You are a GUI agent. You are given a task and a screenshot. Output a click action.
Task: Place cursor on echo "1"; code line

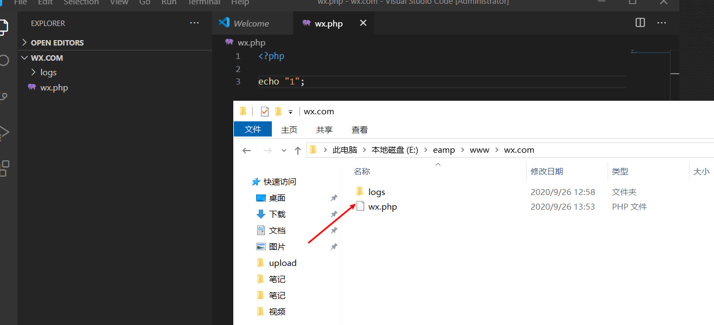[x=282, y=82]
